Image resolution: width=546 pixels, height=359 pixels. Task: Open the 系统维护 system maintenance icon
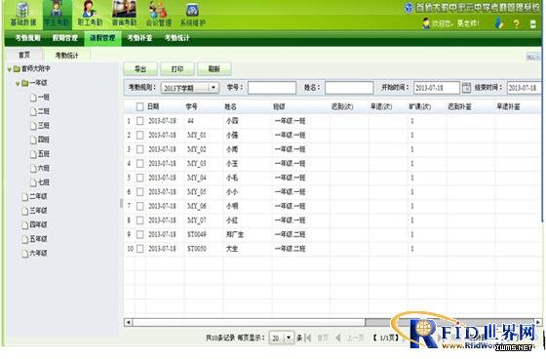coord(193,14)
